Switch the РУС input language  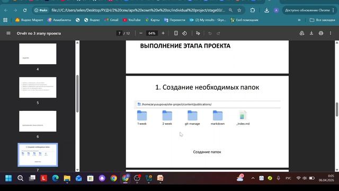288,178
